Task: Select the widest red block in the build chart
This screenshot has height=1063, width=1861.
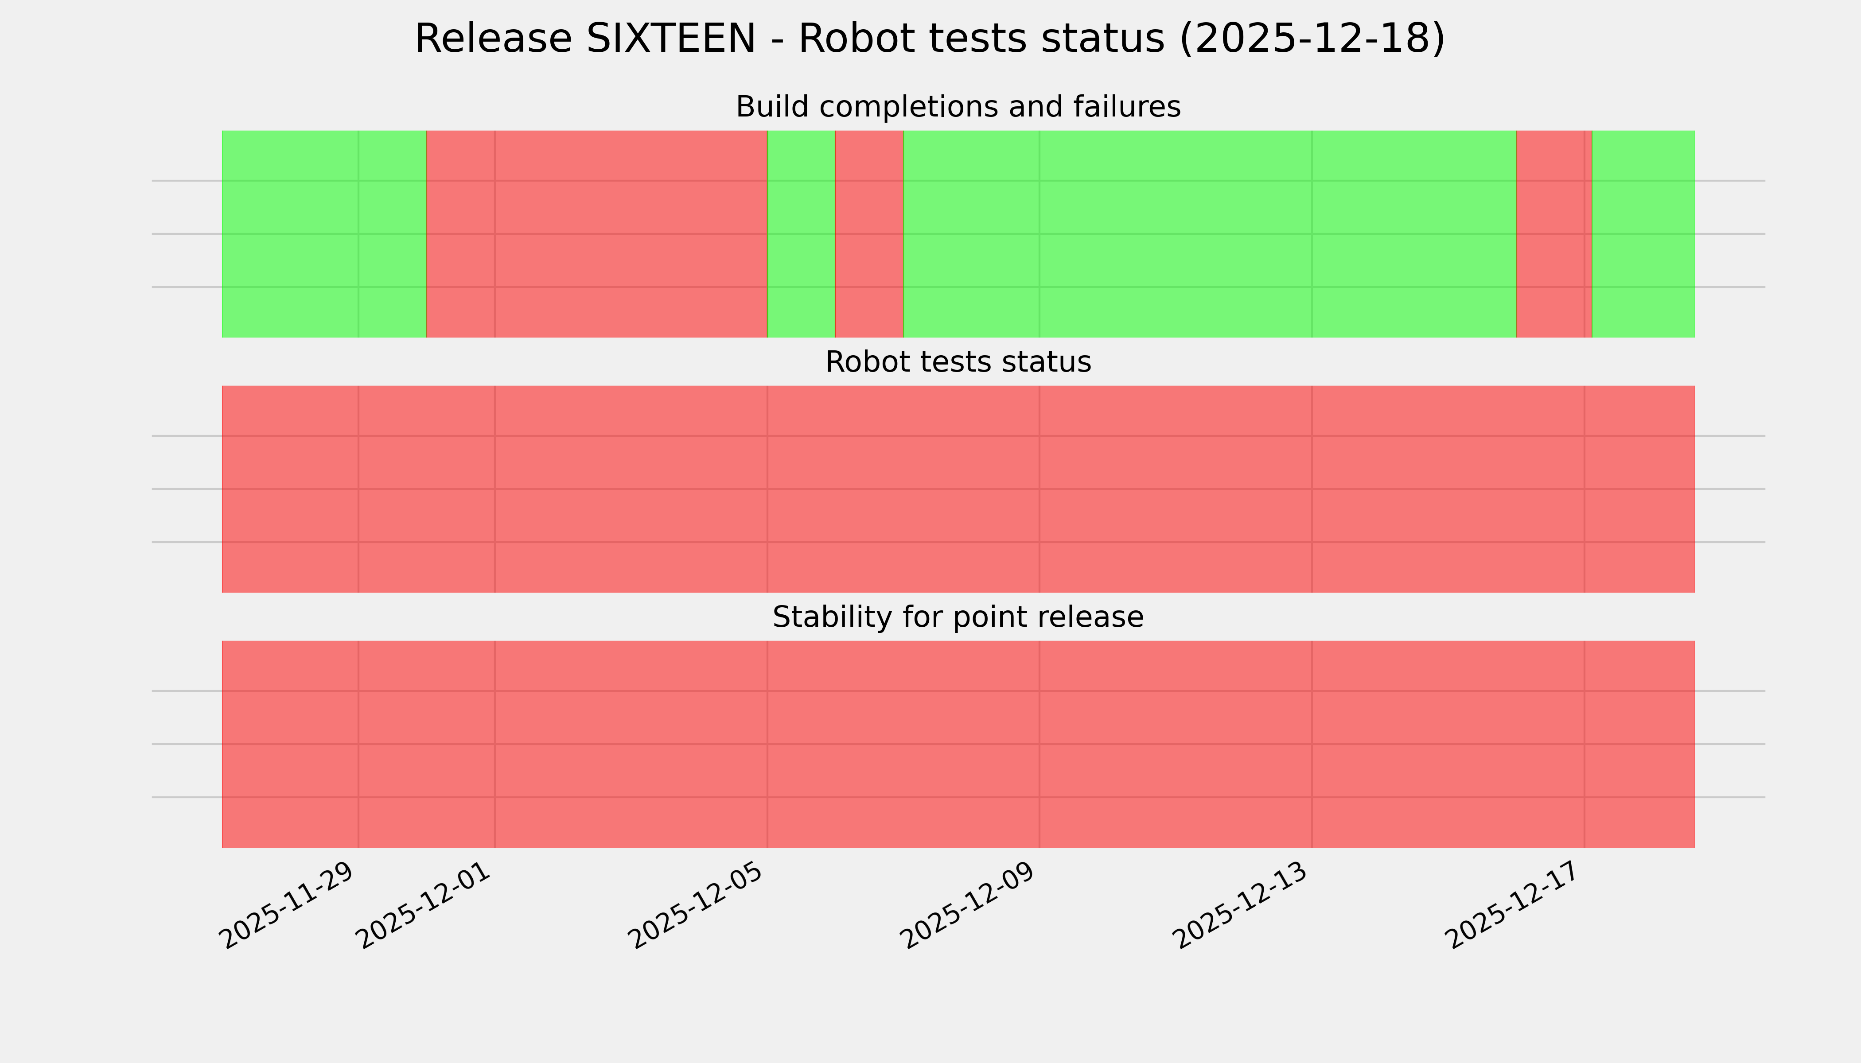Action: (x=596, y=233)
